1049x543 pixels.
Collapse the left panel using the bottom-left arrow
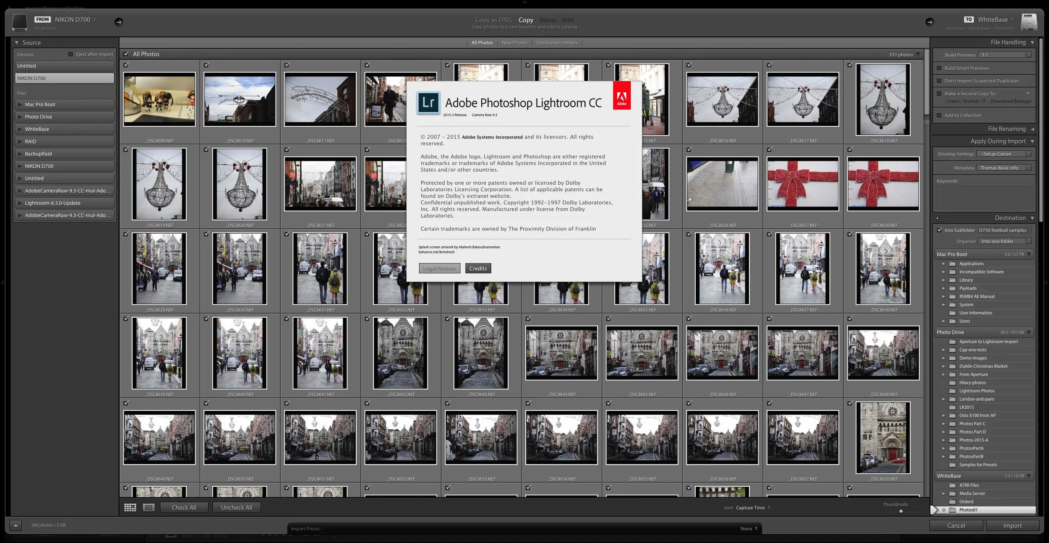click(16, 525)
